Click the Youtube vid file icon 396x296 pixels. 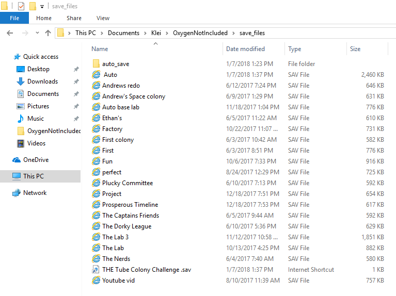(96, 281)
